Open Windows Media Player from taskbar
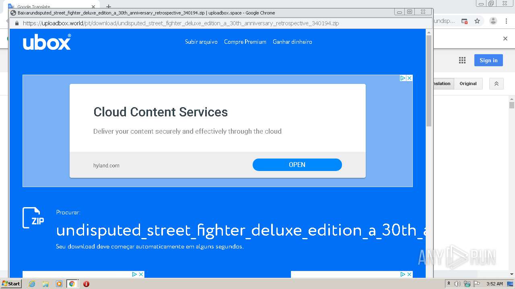The width and height of the screenshot is (515, 289). point(59,284)
